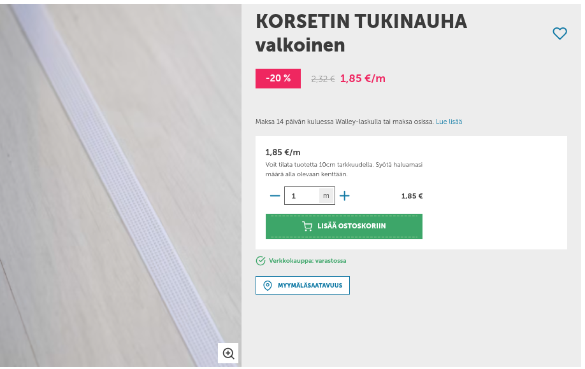Screen dimensions: 585x369
Task: Click the shopping cart icon
Action: pos(307,226)
